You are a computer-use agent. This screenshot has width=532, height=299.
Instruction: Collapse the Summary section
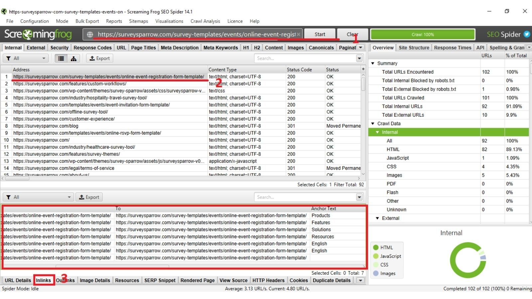tap(373, 63)
